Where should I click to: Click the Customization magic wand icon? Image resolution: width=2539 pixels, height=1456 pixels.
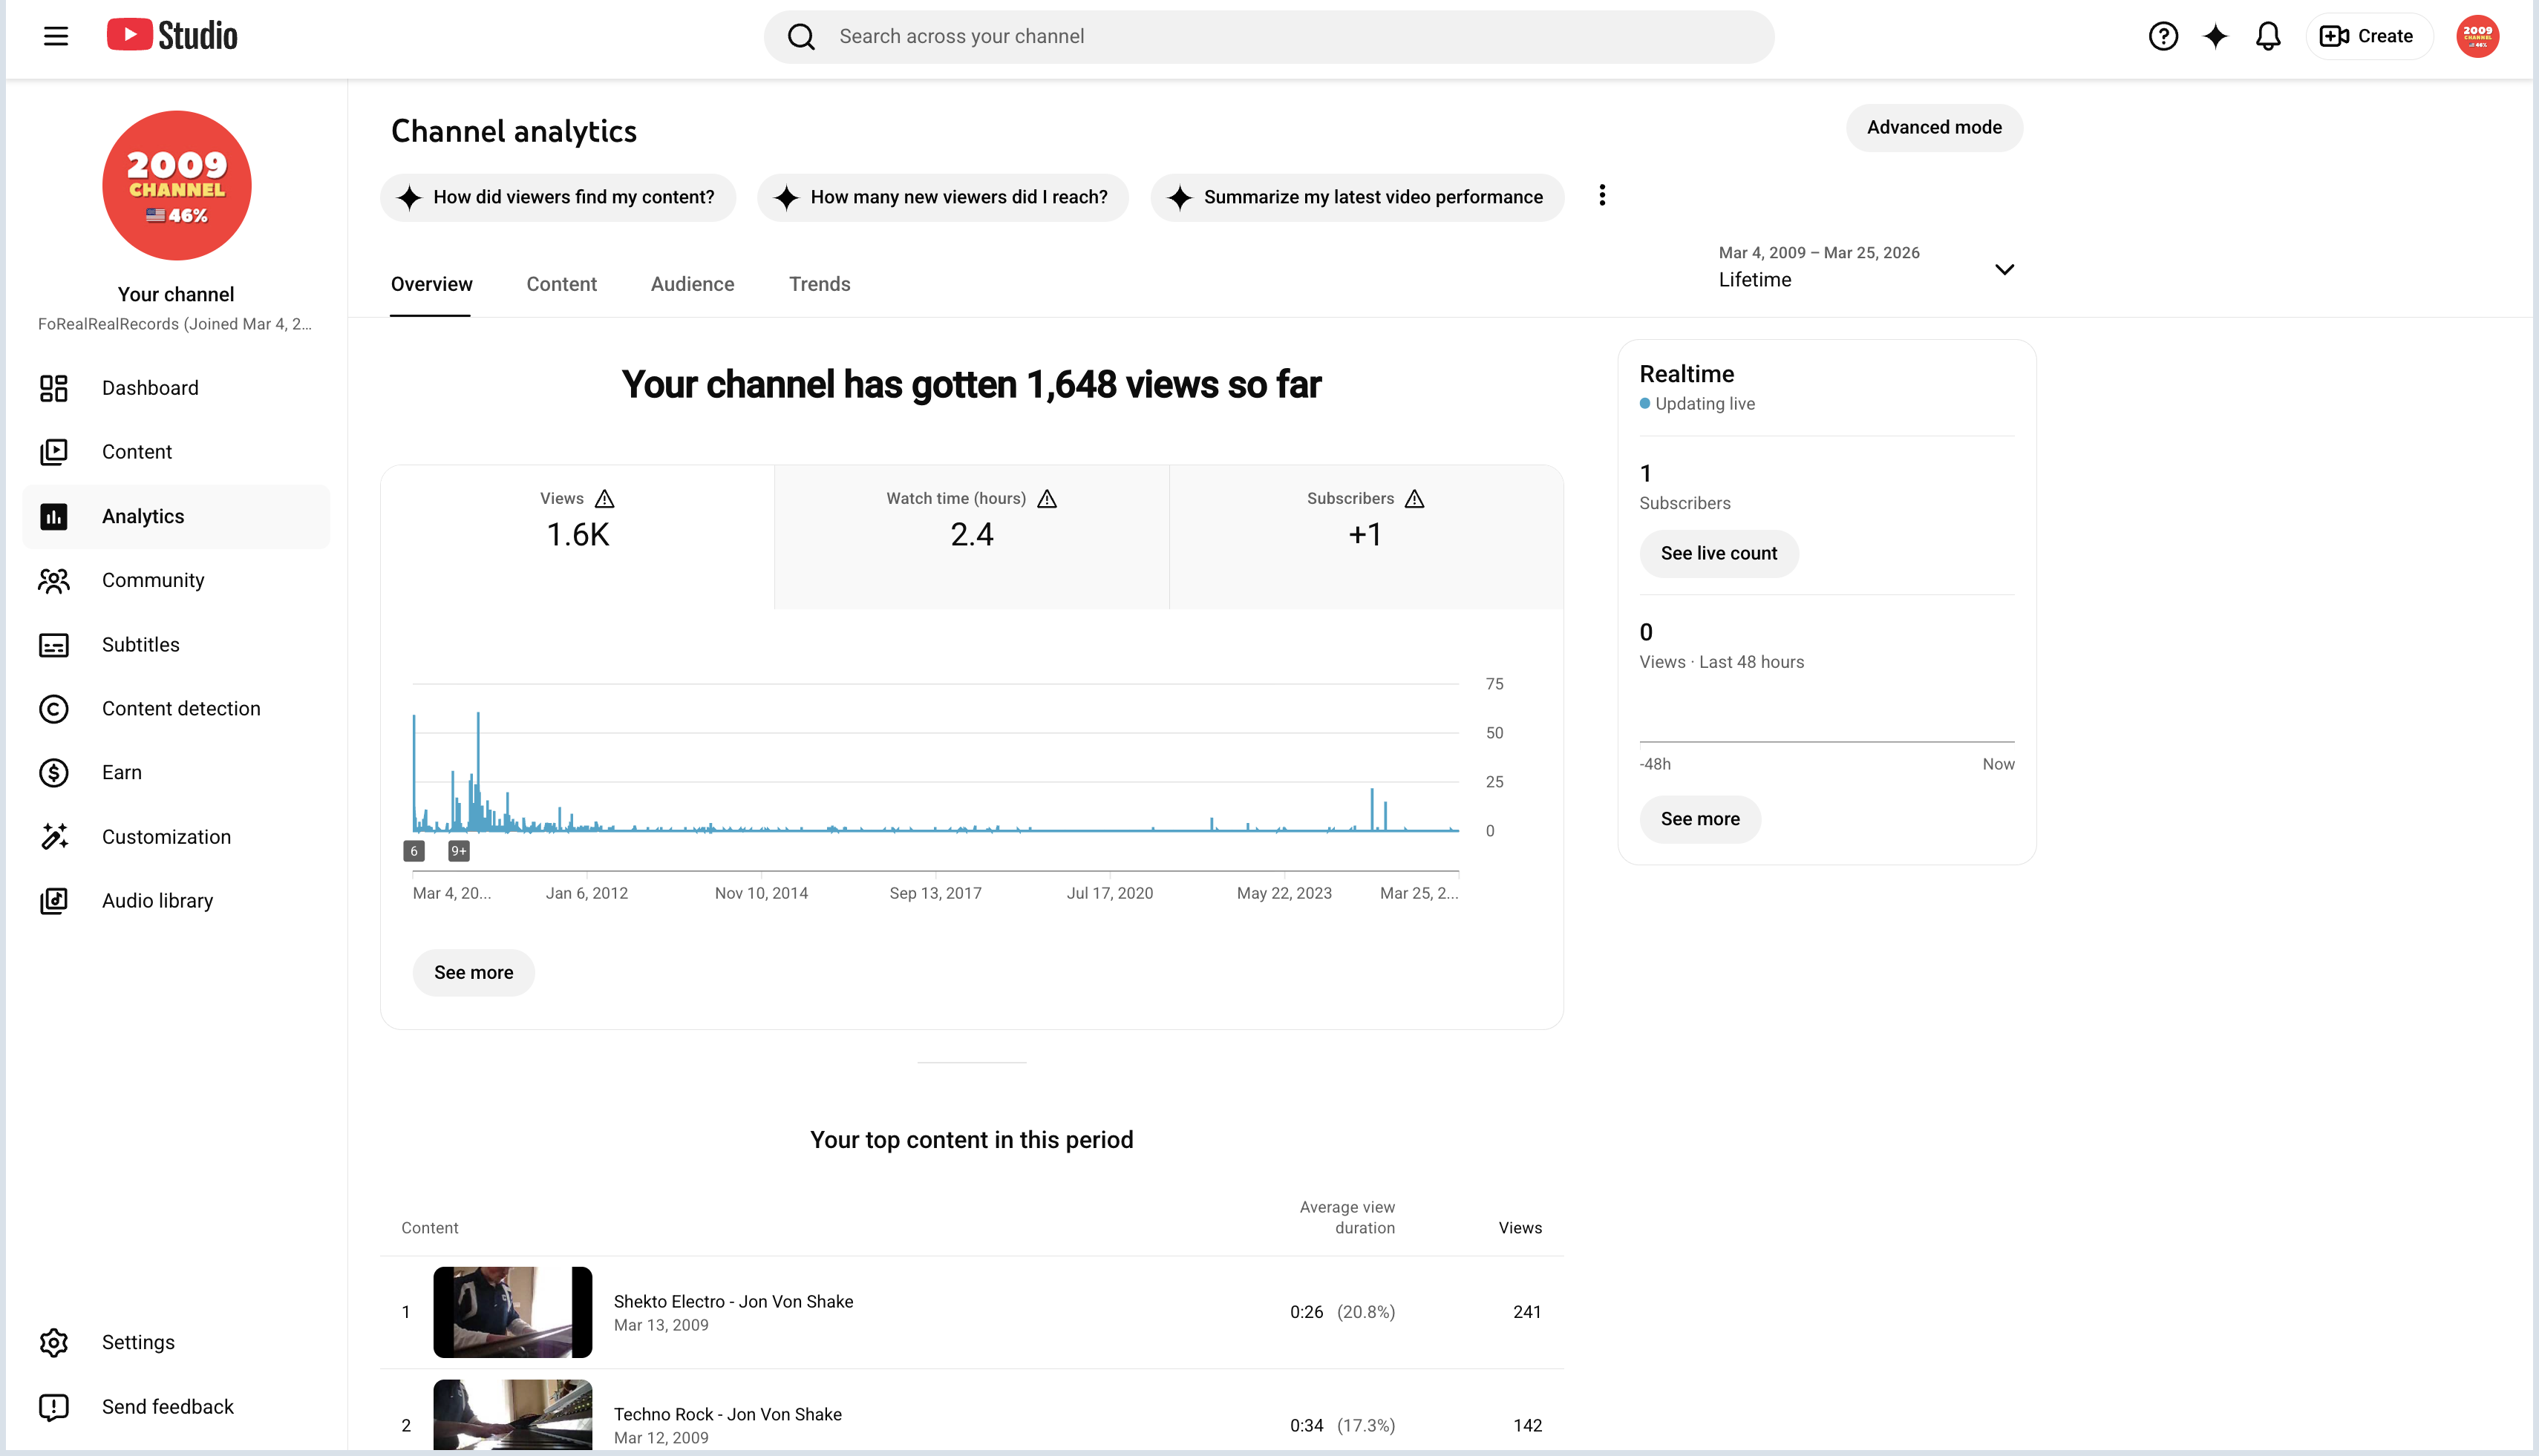(x=54, y=837)
